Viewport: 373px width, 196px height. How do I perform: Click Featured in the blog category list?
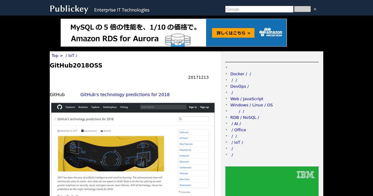pyautogui.click(x=184, y=133)
